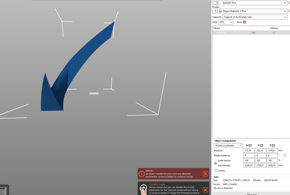Click the Position Z field showing 1370.6
Viewport: 290px width, 195px height.
(x=272, y=151)
